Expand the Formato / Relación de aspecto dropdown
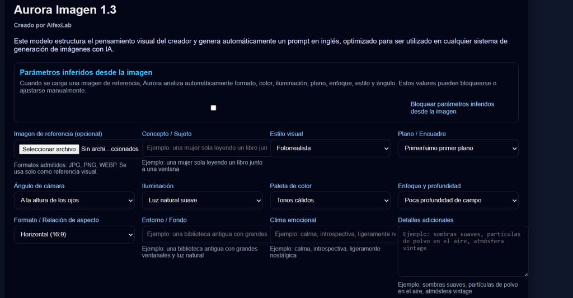This screenshot has width=573, height=298. 74,234
